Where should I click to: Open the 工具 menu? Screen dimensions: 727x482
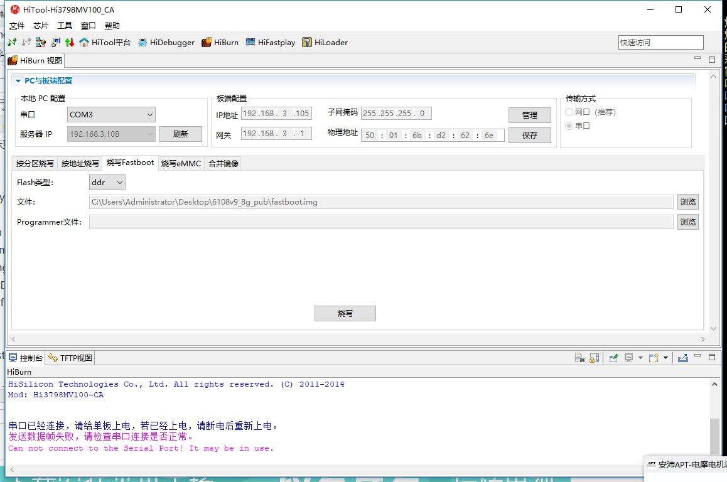[x=65, y=26]
